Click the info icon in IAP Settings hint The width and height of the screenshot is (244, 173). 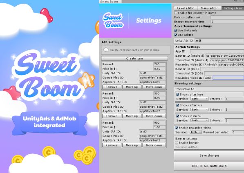106,50
